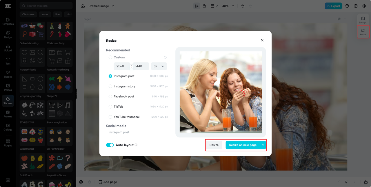Click the width field showing 2560
This screenshot has width=371, height=187.
coord(122,66)
